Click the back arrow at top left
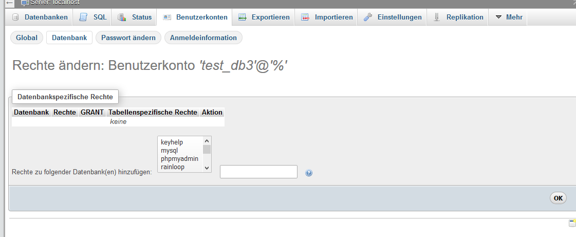Screen dimensions: 576x237 [9, 3]
